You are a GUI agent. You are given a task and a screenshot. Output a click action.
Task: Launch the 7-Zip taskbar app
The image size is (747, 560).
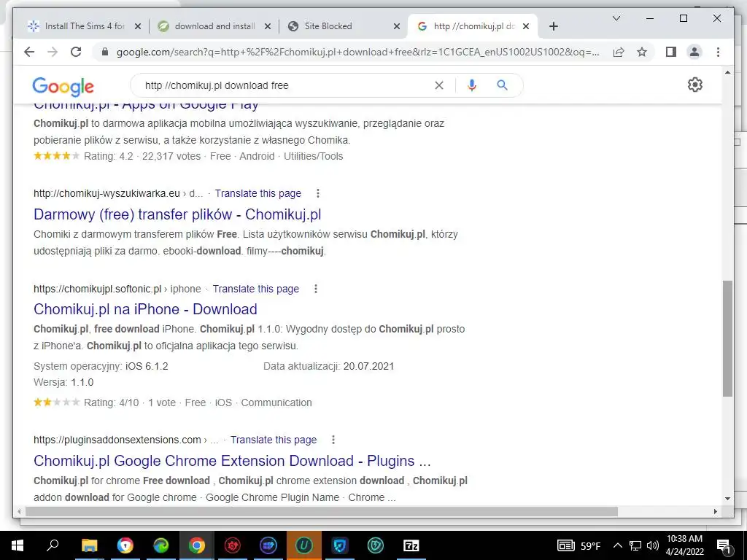pyautogui.click(x=411, y=545)
